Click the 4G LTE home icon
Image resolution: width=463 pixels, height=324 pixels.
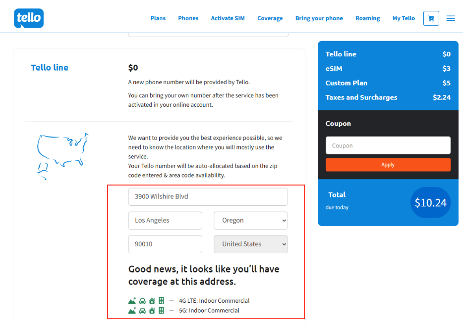pos(152,301)
